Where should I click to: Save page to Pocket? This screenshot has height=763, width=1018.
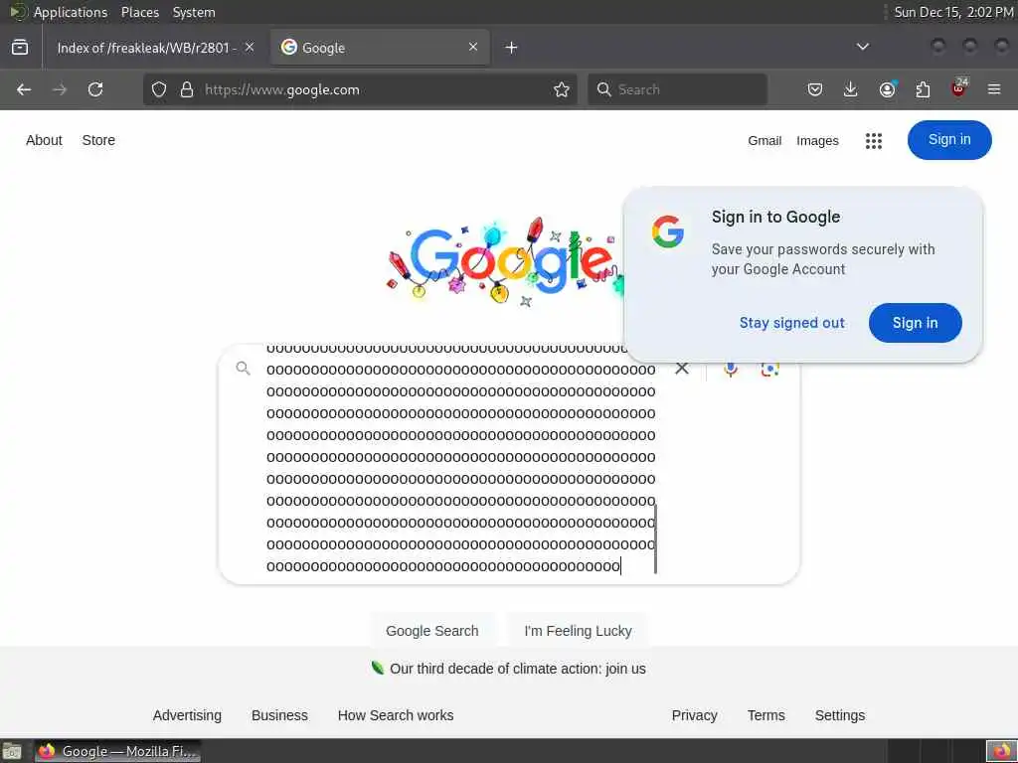coord(815,89)
